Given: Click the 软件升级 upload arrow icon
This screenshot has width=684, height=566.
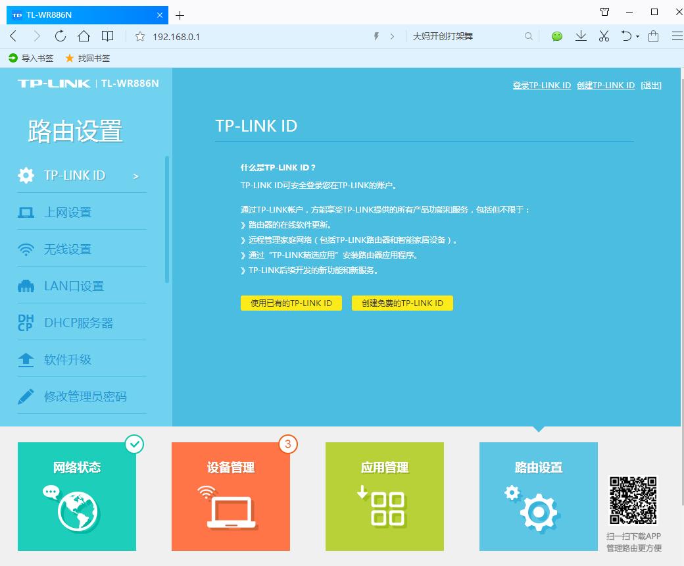Looking at the screenshot, I should (x=26, y=359).
